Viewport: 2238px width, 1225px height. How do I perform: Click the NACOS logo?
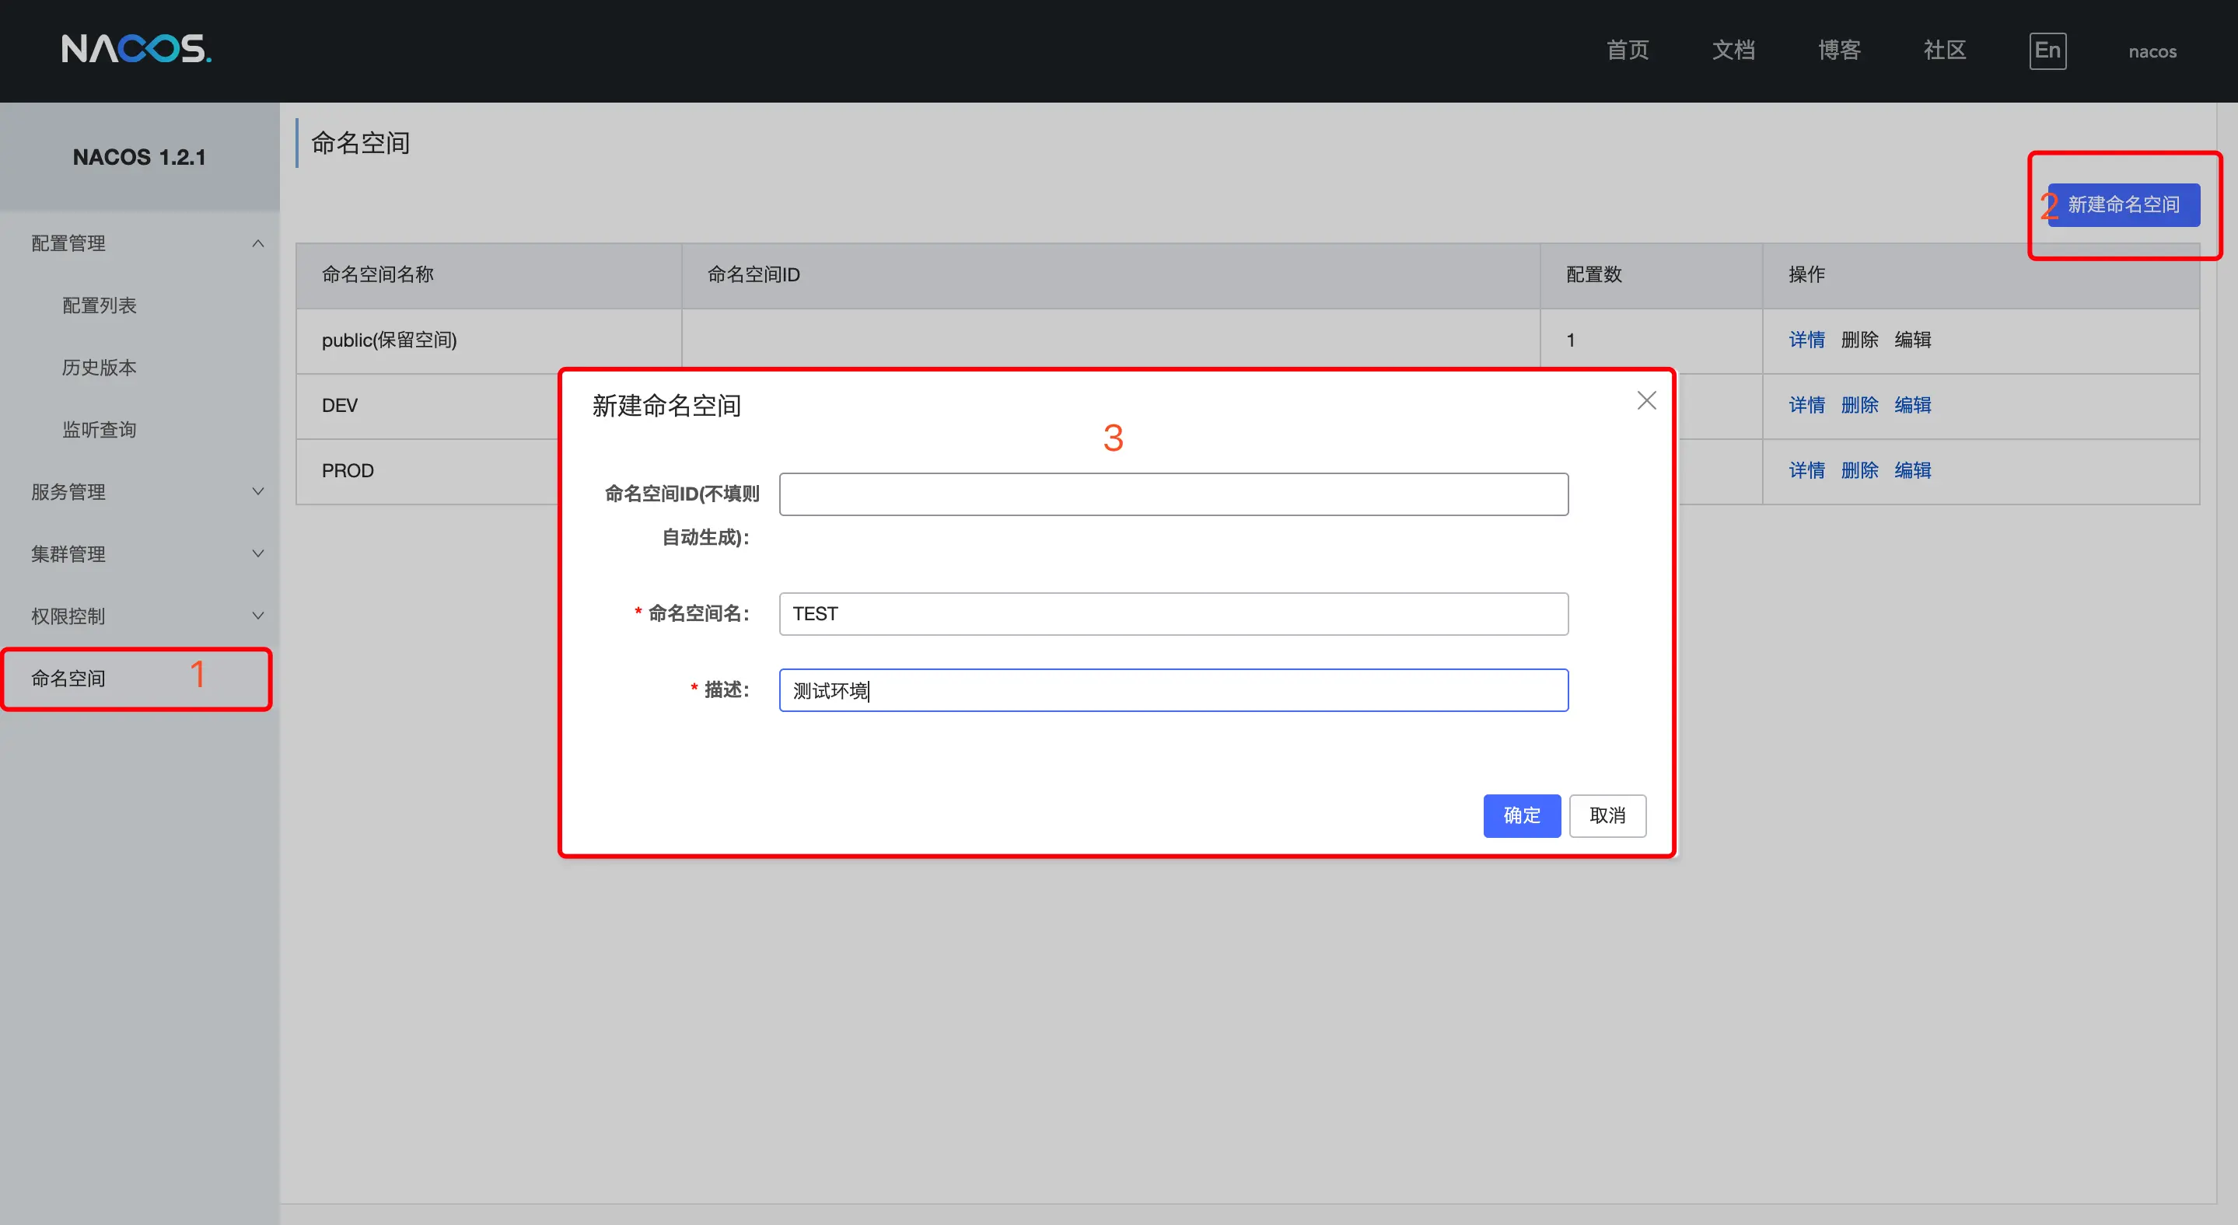coord(136,49)
